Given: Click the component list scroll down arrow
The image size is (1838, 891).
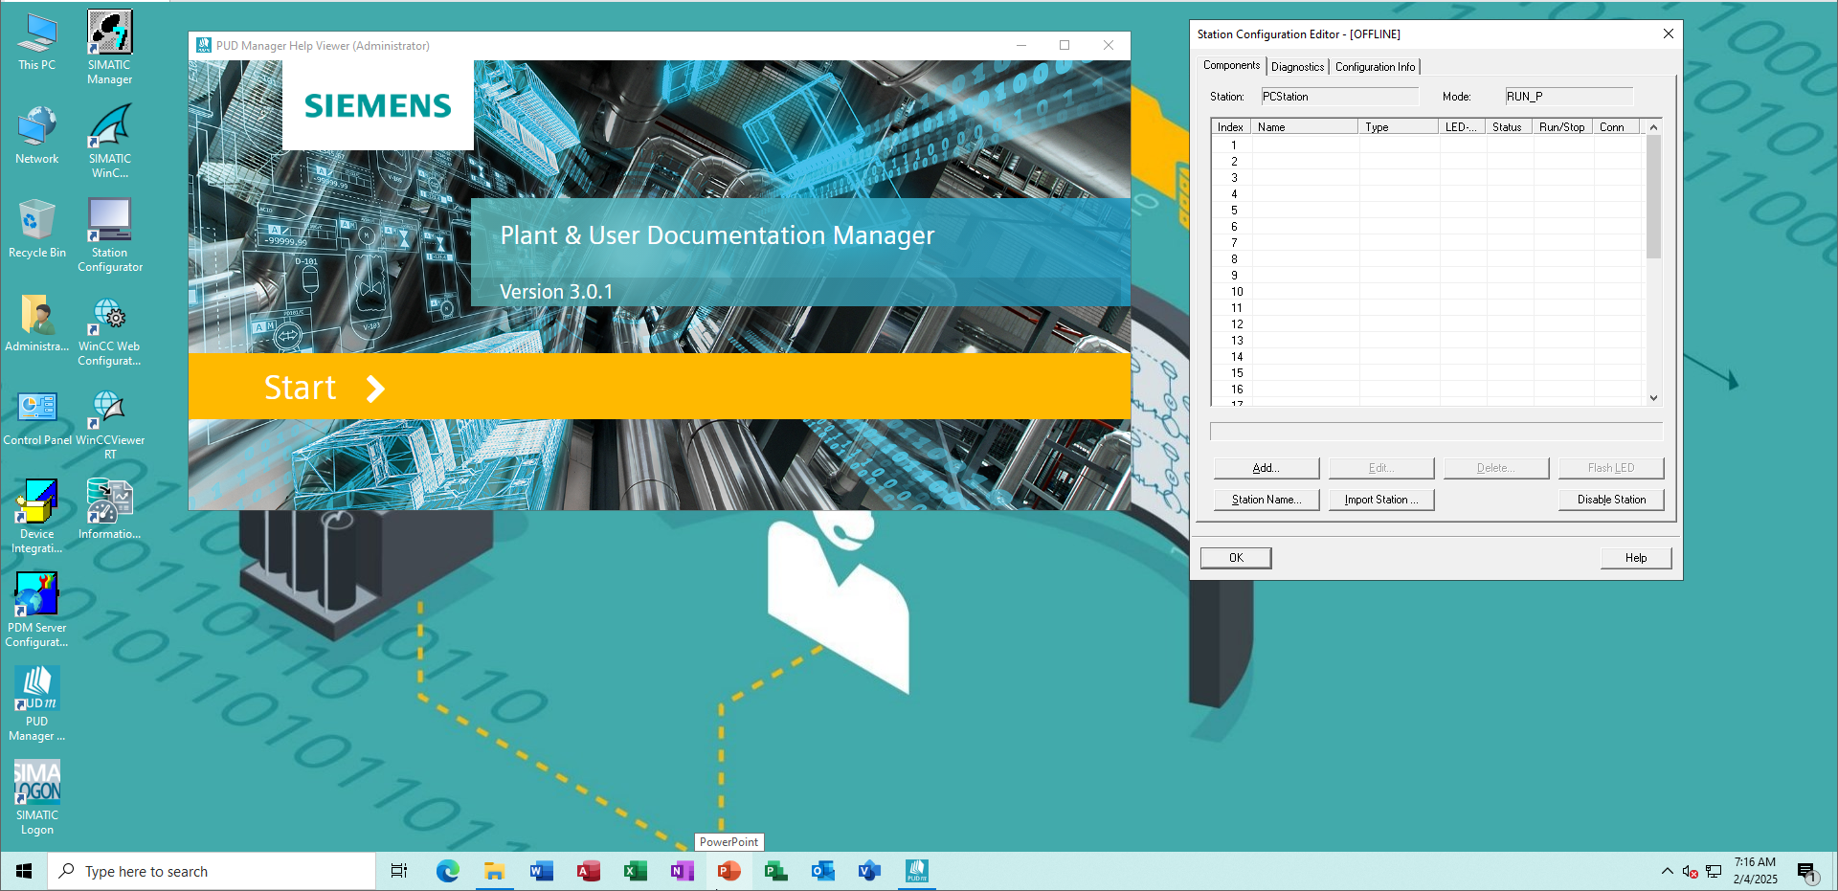Looking at the screenshot, I should point(1653,398).
